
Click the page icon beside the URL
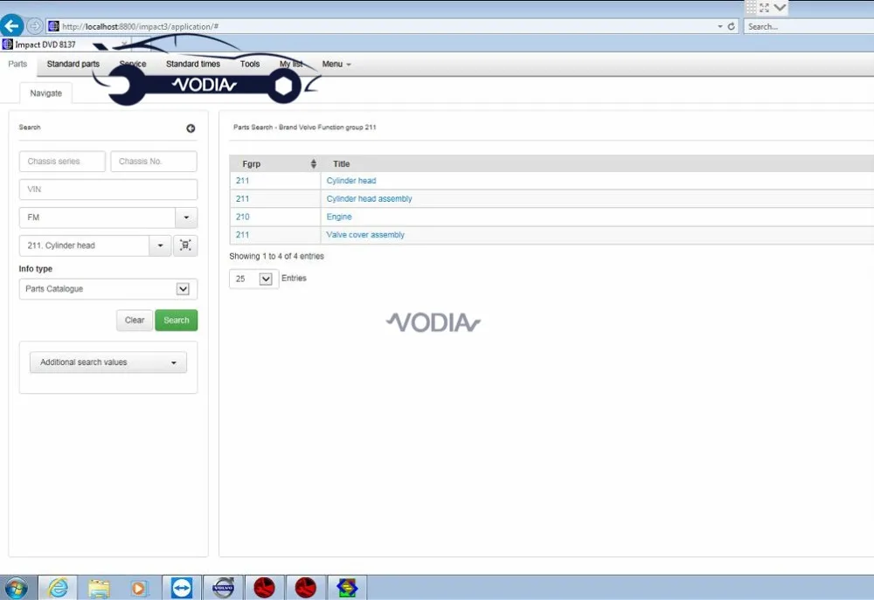point(53,26)
